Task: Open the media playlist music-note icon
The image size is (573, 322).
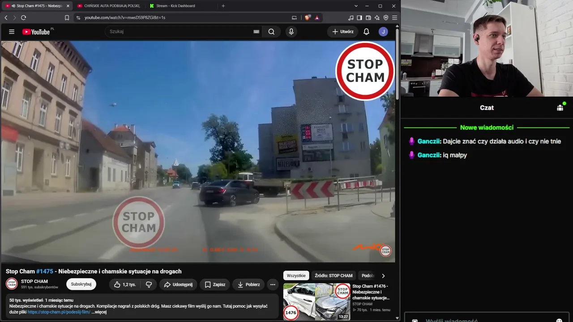Action: 351,17
